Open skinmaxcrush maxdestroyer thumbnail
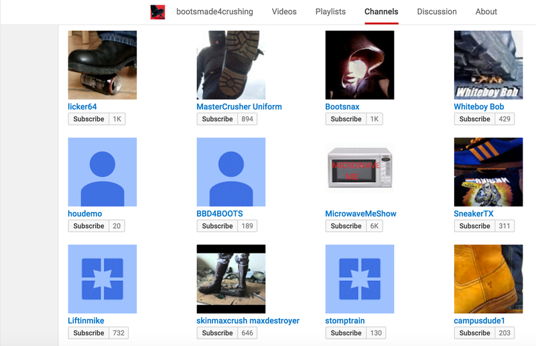This screenshot has height=346, width=536. (x=231, y=279)
